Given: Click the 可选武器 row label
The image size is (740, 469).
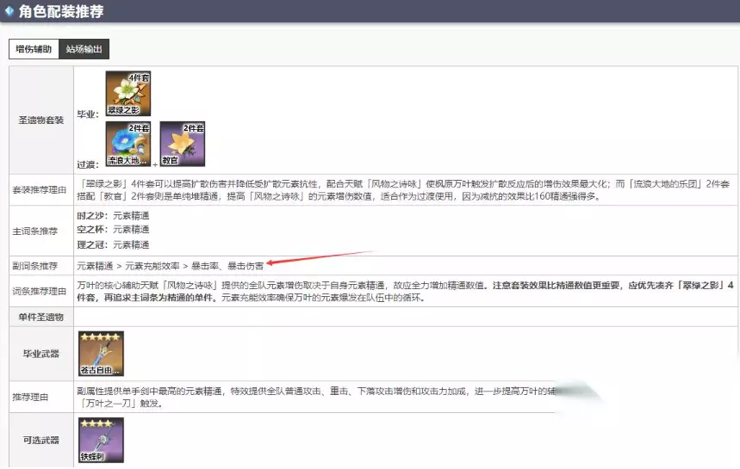Looking at the screenshot, I should click(41, 440).
